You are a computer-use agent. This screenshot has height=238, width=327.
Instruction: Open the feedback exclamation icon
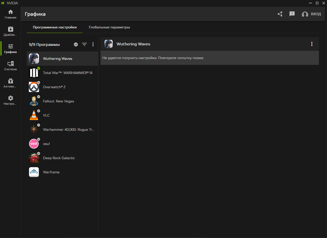(292, 14)
